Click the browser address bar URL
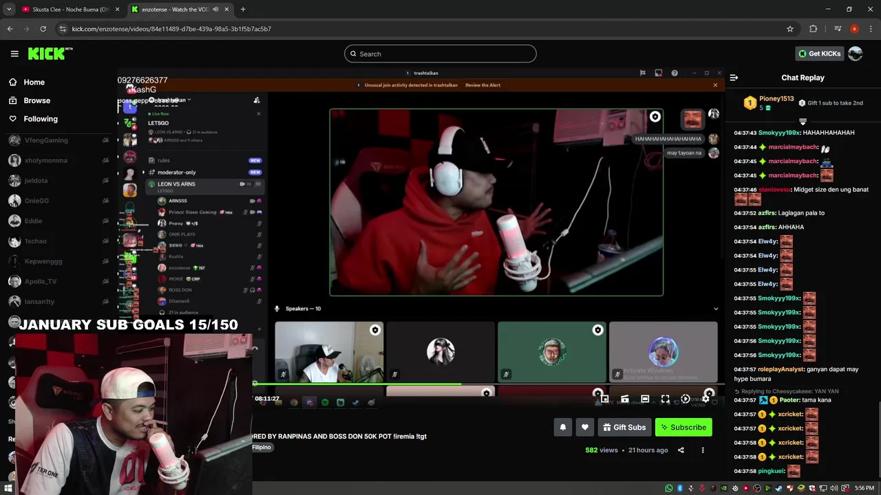The image size is (881, 495). (x=171, y=29)
